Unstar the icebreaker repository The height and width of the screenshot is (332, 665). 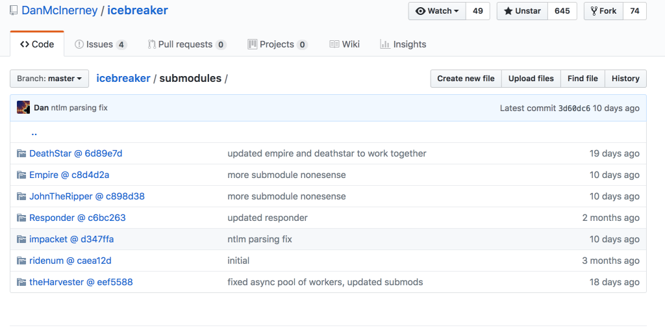click(x=522, y=11)
